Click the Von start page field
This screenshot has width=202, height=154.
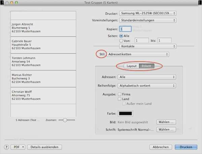142,41
